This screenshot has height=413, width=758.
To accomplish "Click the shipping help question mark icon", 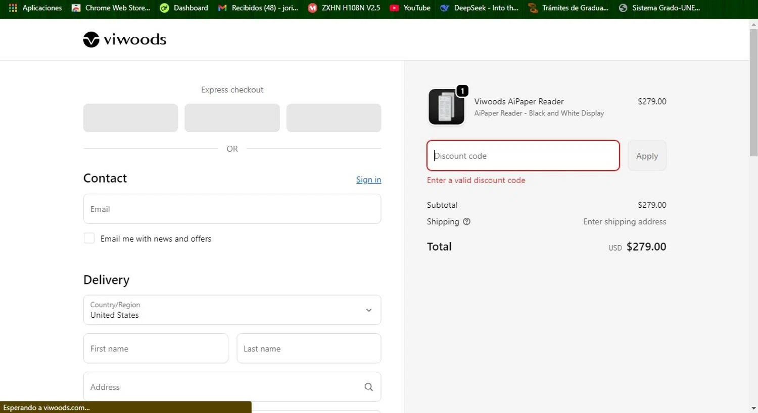I will [466, 221].
